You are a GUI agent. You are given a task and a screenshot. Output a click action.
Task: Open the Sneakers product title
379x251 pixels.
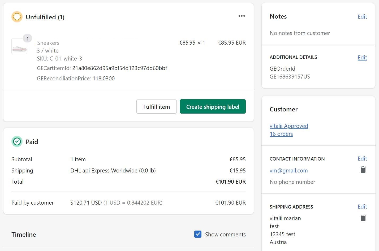tap(48, 43)
